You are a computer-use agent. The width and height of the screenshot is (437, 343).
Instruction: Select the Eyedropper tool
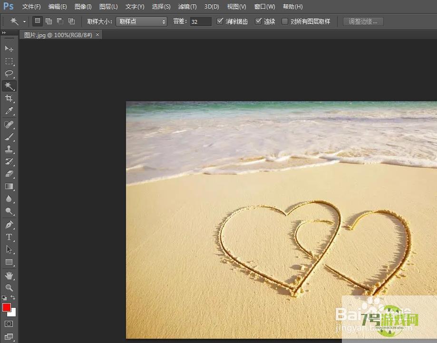(9, 111)
